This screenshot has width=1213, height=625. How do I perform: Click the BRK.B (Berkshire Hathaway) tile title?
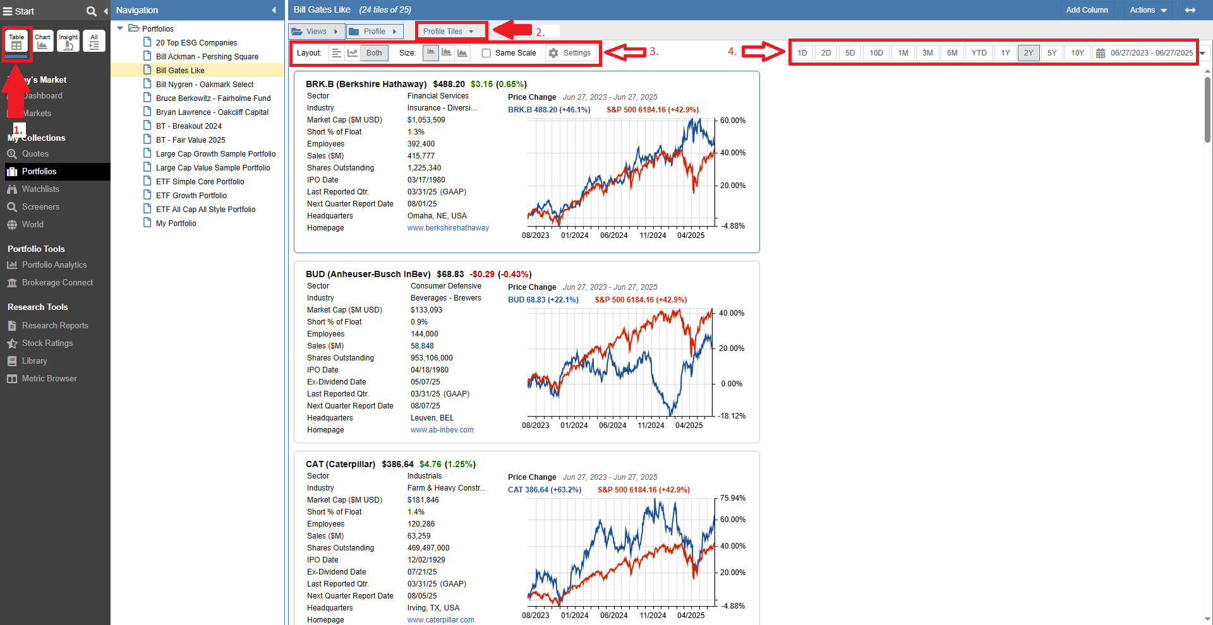click(366, 84)
